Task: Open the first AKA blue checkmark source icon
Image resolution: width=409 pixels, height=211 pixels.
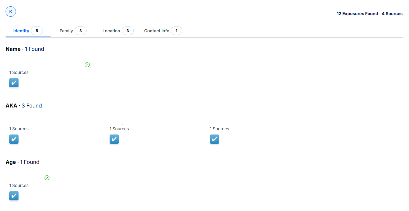Action: [x=14, y=139]
